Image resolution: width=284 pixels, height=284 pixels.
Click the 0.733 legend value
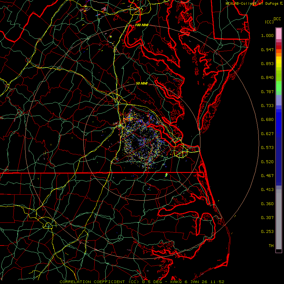pyautogui.click(x=267, y=106)
